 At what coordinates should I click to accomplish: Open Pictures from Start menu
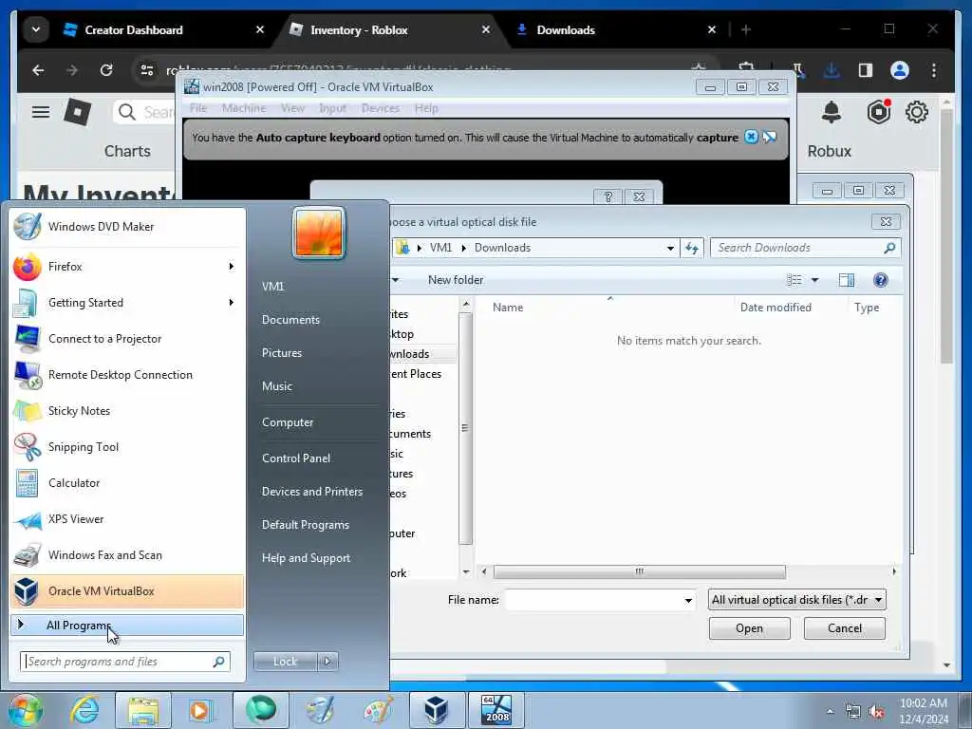pyautogui.click(x=282, y=353)
